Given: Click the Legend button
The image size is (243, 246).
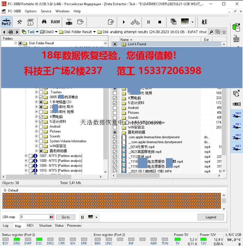Looking at the screenshot, I should (210, 217).
